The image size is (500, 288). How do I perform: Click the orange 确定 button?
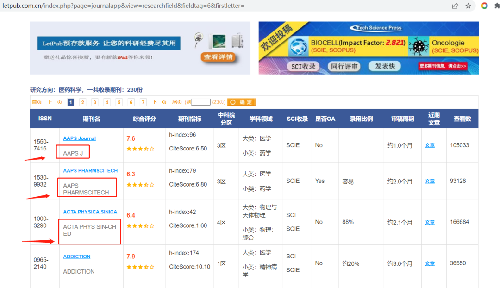click(x=241, y=102)
